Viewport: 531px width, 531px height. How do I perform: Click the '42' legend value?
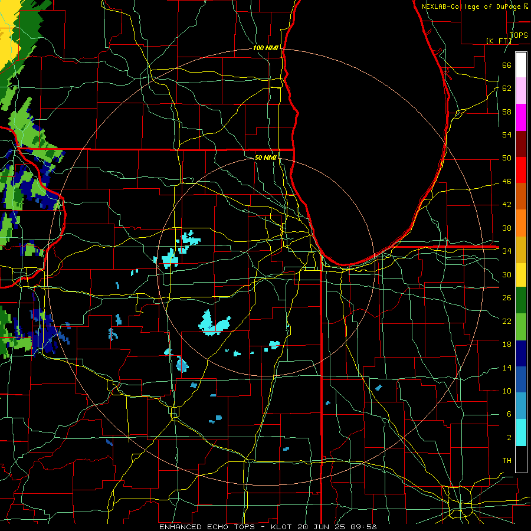(507, 205)
